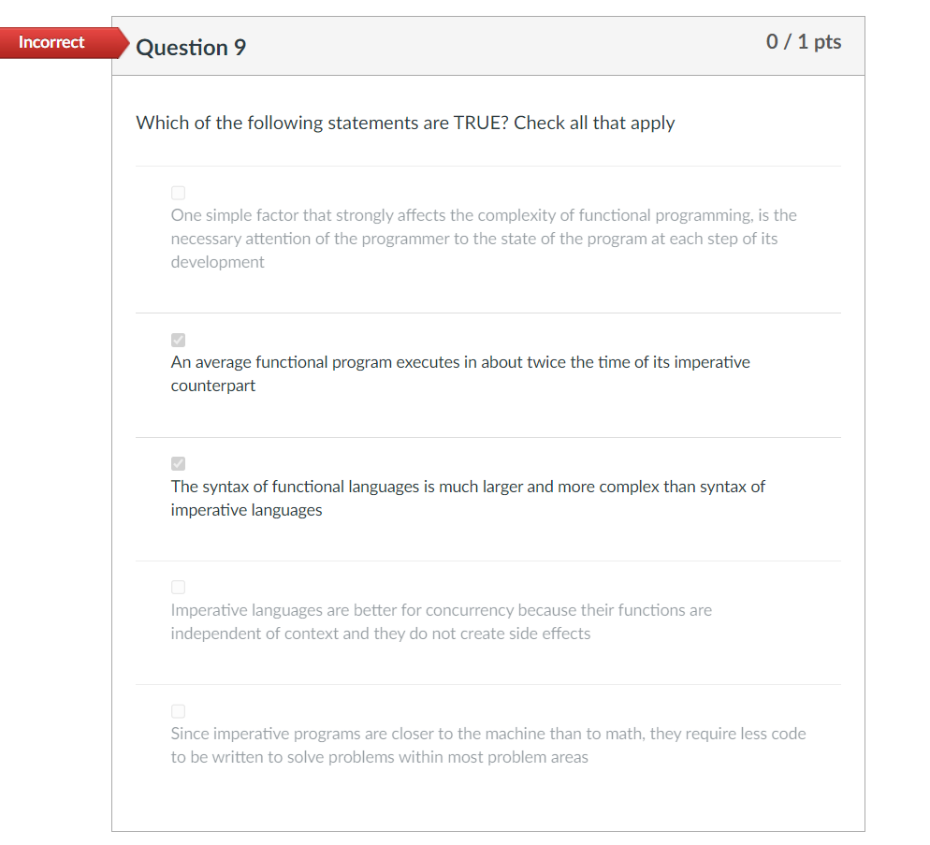
Task: Click the syntax comparison statement text
Action: tap(467, 498)
